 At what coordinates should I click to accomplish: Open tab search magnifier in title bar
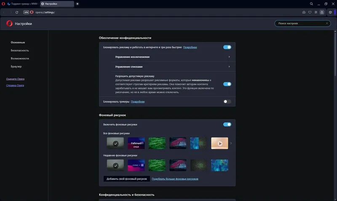tap(311, 4)
